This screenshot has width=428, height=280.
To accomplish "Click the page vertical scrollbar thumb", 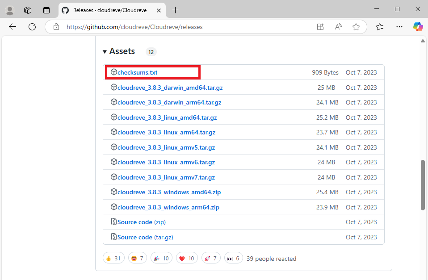I will pos(423,185).
